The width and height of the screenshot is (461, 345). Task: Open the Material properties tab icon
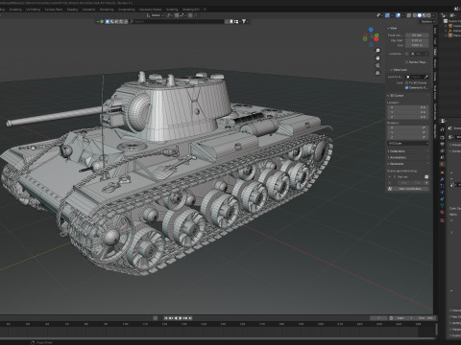point(442,212)
